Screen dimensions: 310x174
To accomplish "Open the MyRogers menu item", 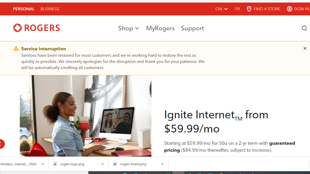I will [160, 28].
